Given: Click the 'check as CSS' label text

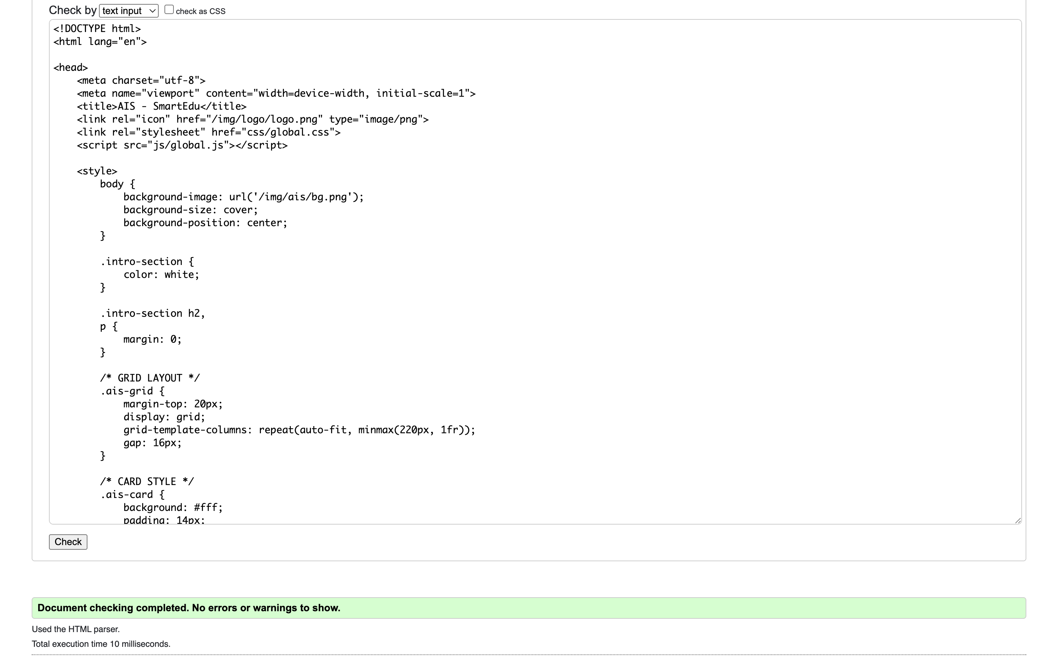Looking at the screenshot, I should tap(200, 12).
